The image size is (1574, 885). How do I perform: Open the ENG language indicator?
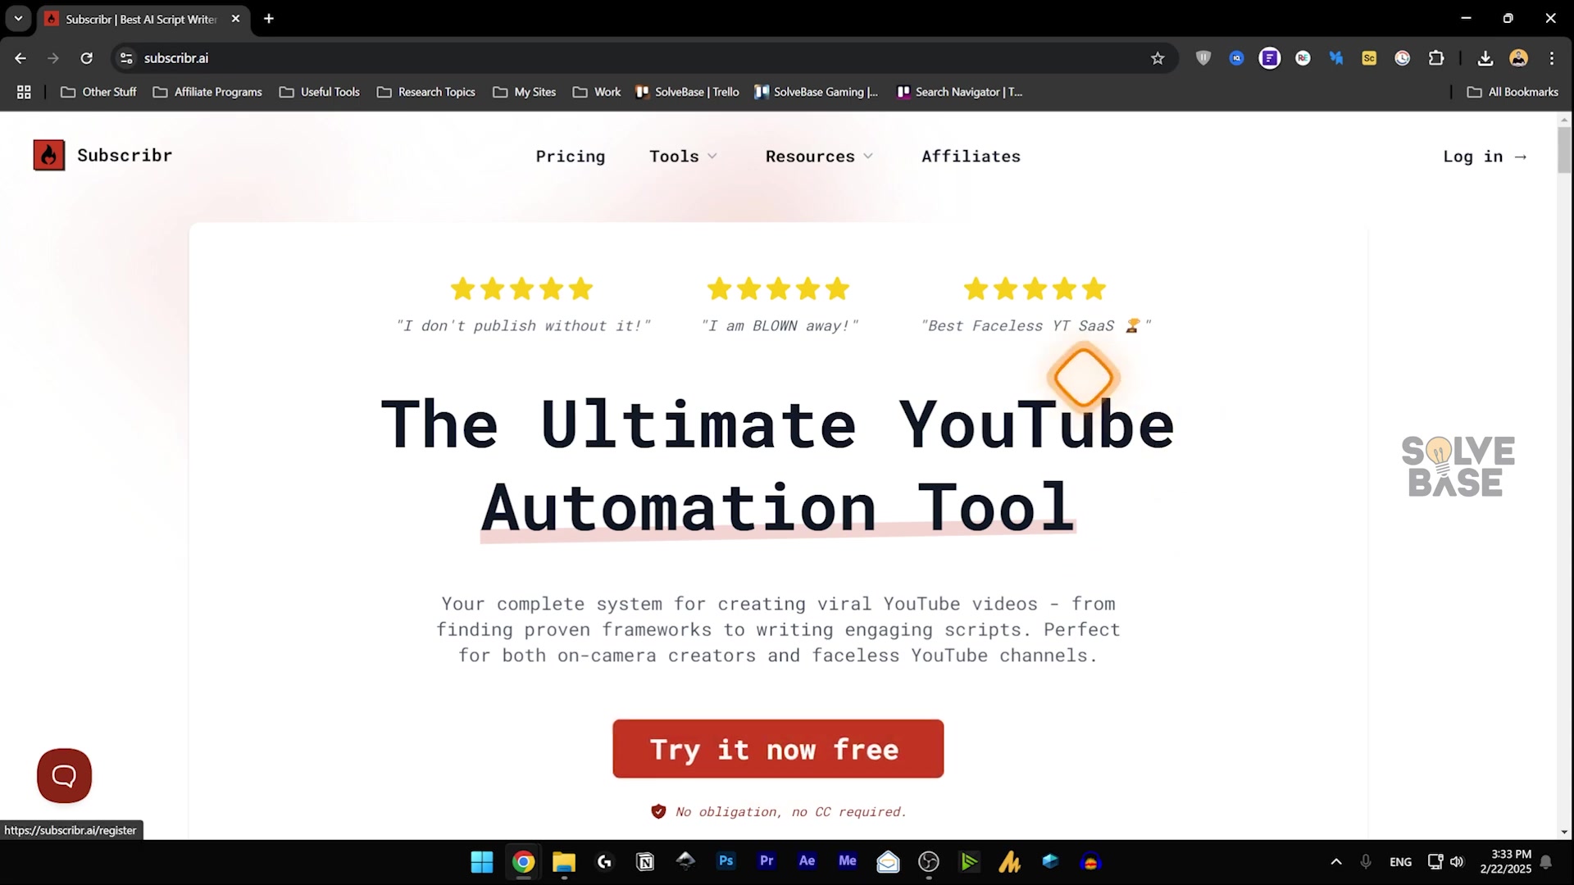point(1400,862)
